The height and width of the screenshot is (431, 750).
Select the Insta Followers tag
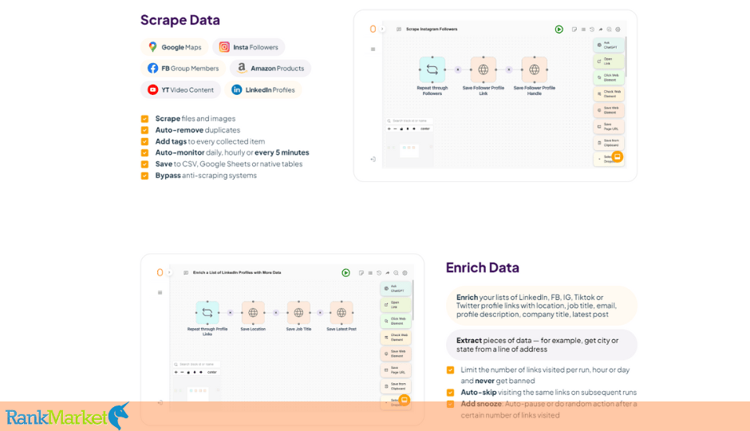(x=249, y=47)
